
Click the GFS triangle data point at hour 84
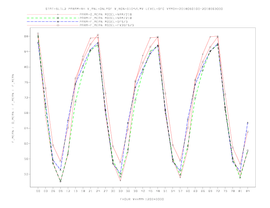pyautogui.click(x=247, y=123)
